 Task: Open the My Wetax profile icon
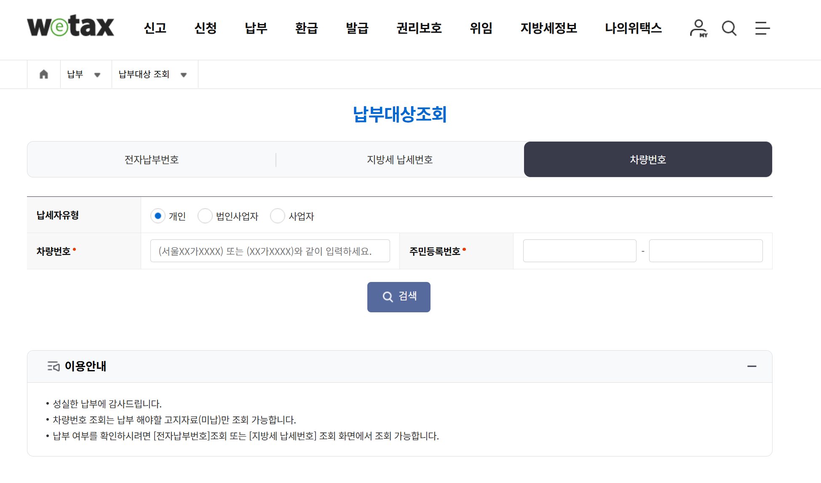699,28
